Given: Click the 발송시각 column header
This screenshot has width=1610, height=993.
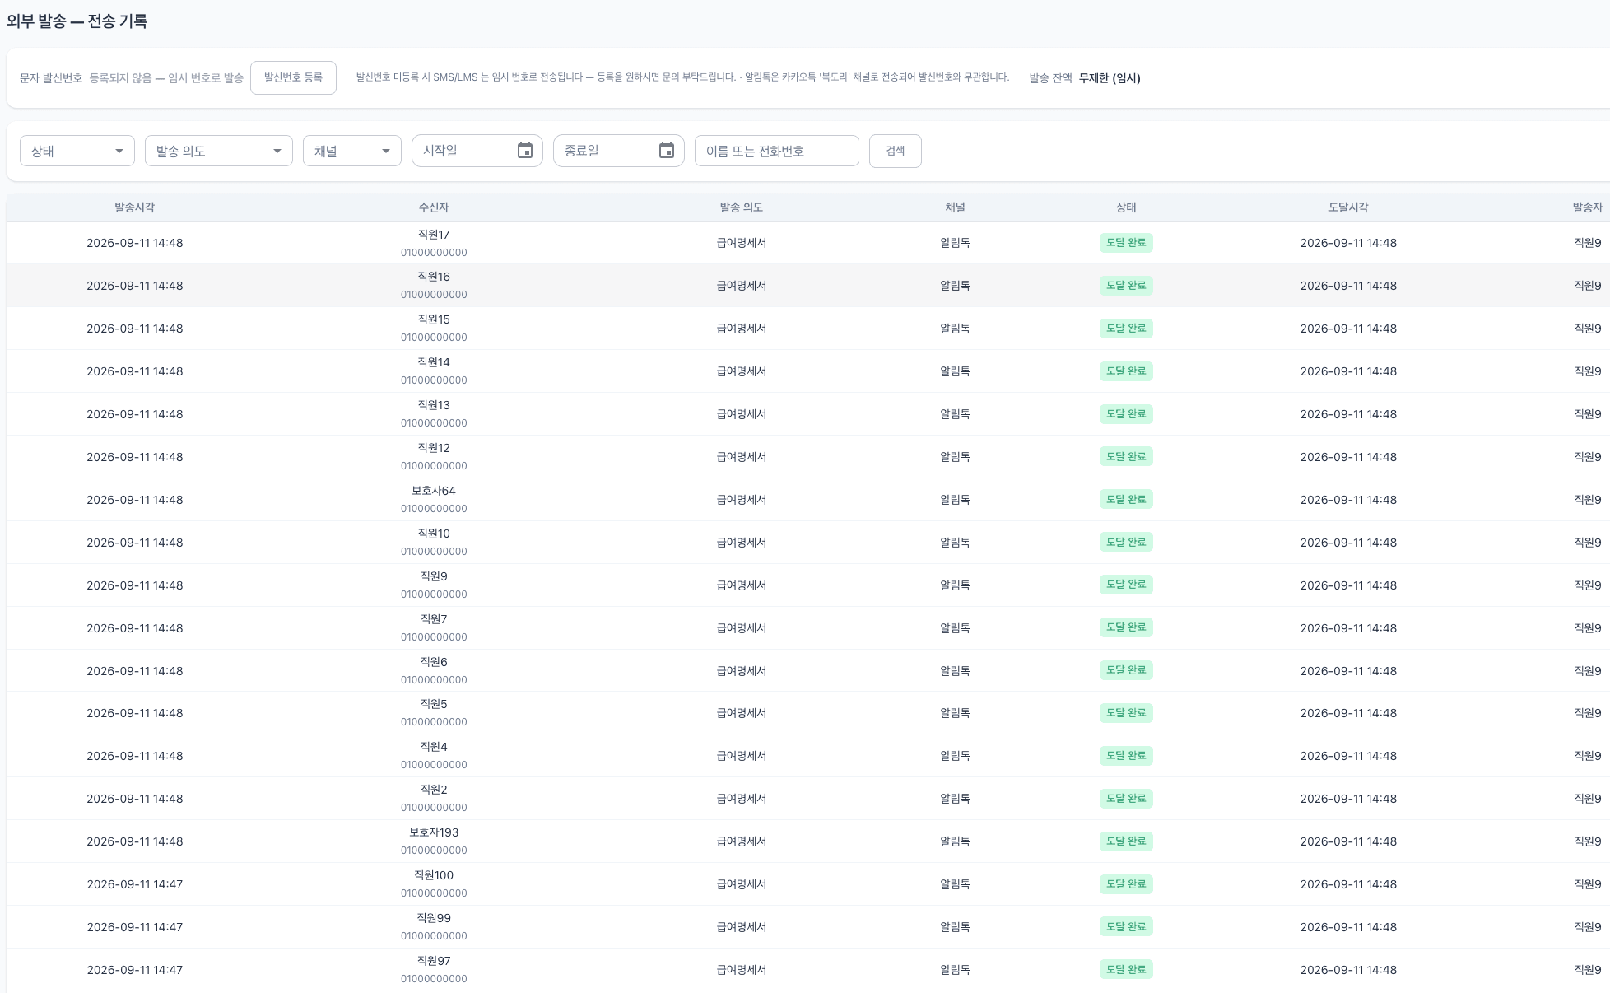Looking at the screenshot, I should pos(134,207).
